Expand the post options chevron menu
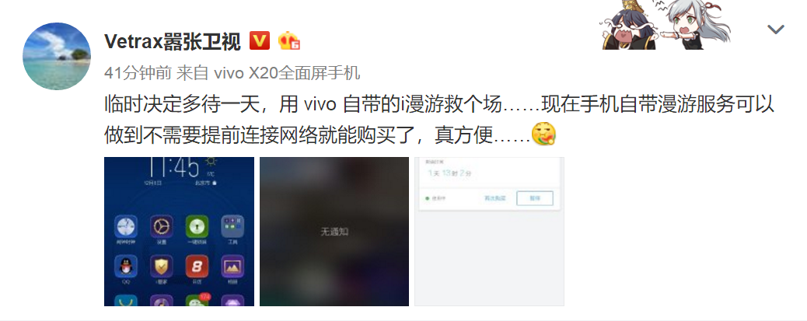Image resolution: width=807 pixels, height=321 pixels. click(x=776, y=30)
